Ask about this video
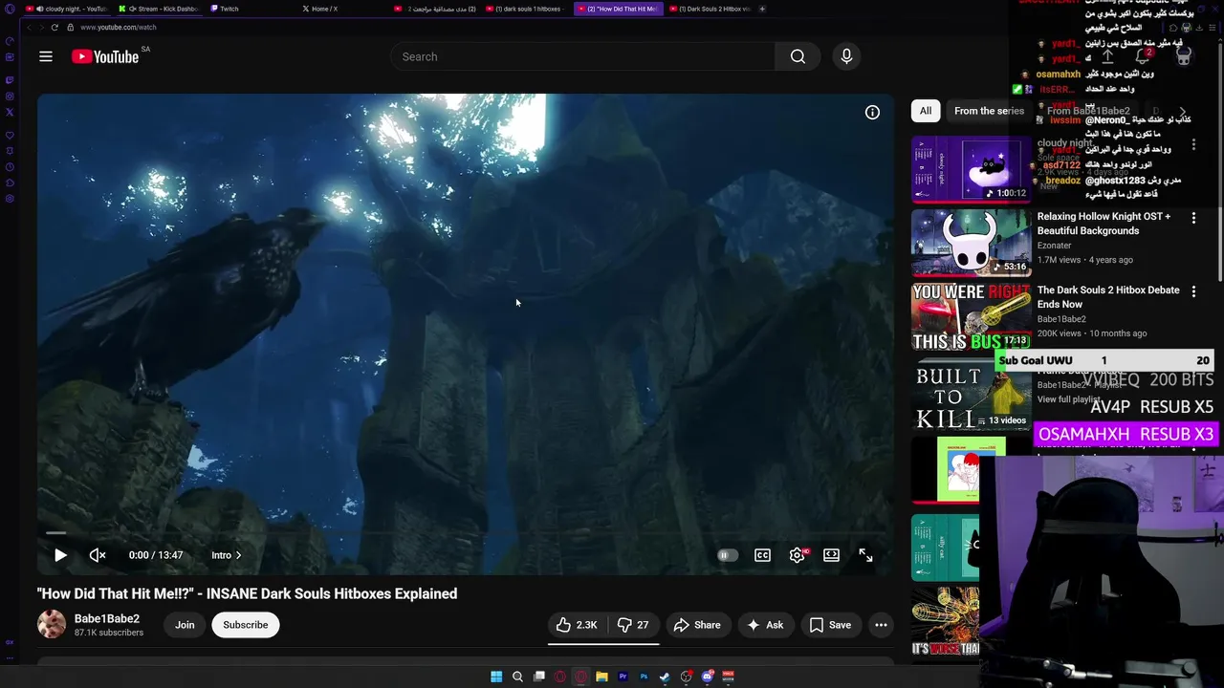Screen dimensions: 1224x688 click(765, 625)
